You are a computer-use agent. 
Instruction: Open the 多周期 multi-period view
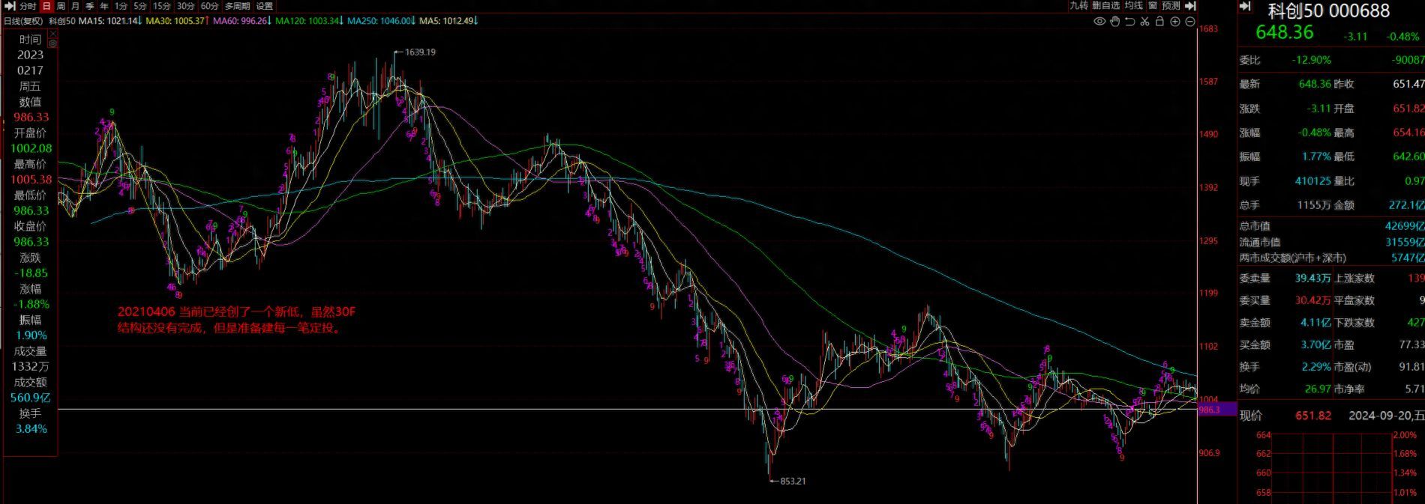pyautogui.click(x=238, y=6)
